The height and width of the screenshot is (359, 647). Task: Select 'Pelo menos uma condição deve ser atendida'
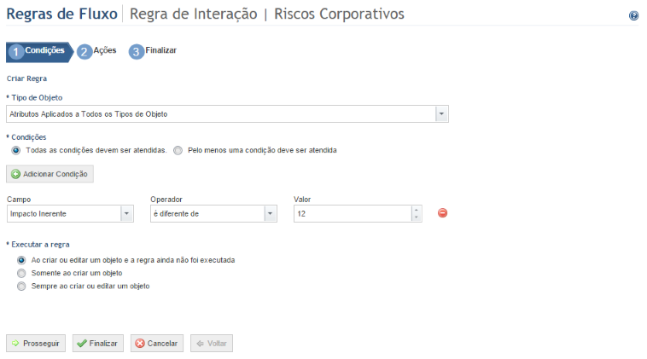tap(178, 150)
